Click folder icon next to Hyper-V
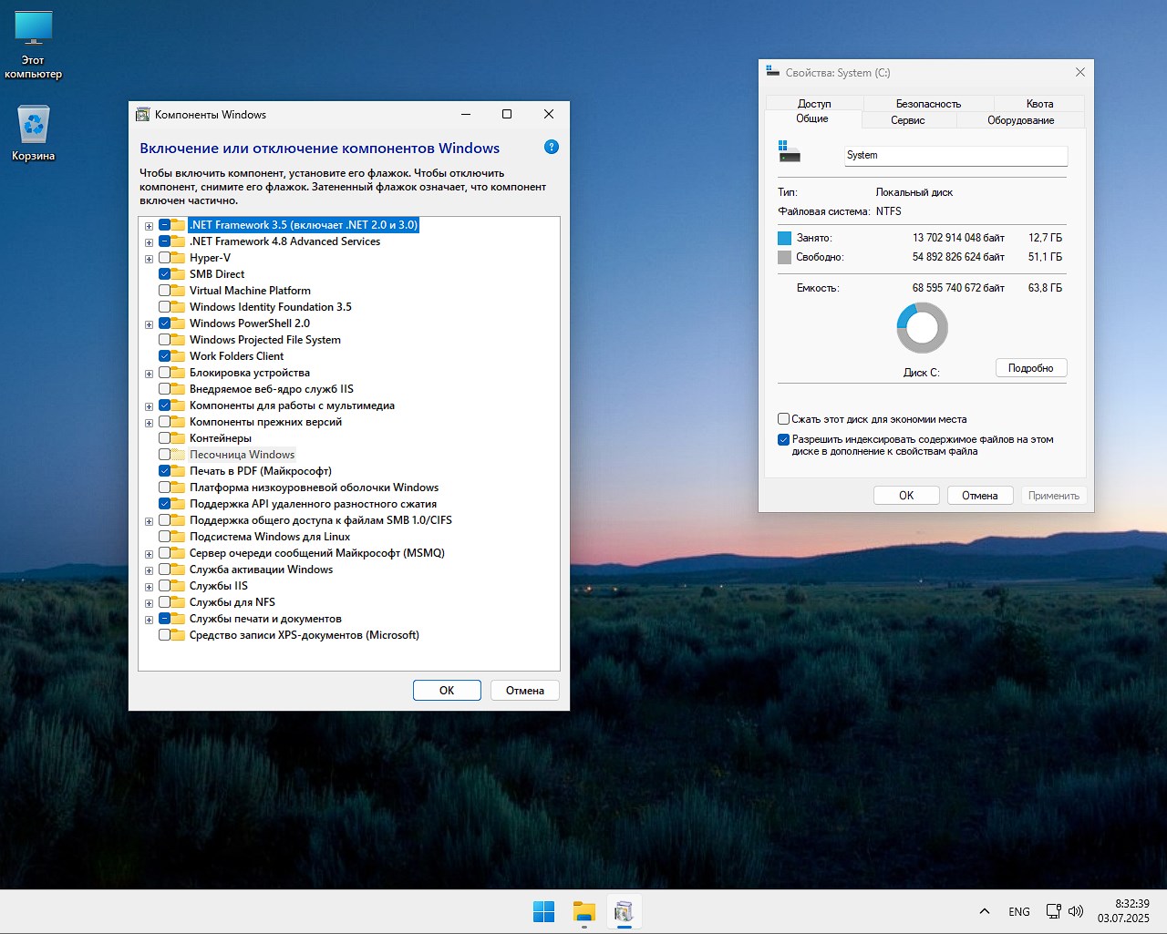The width and height of the screenshot is (1167, 934). (x=178, y=258)
